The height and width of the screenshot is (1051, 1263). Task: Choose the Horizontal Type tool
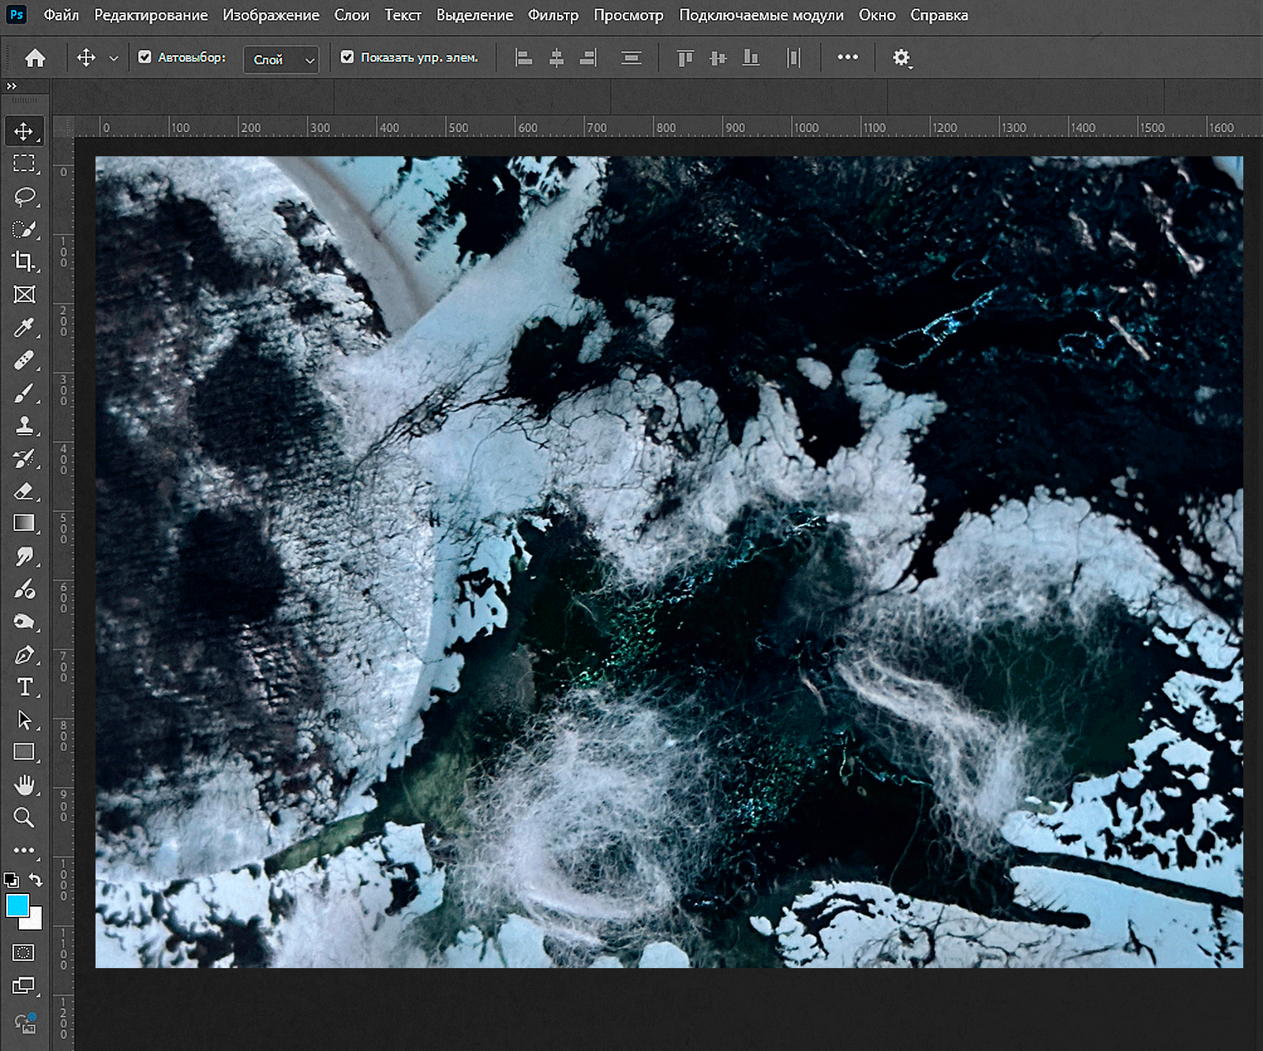pos(24,687)
